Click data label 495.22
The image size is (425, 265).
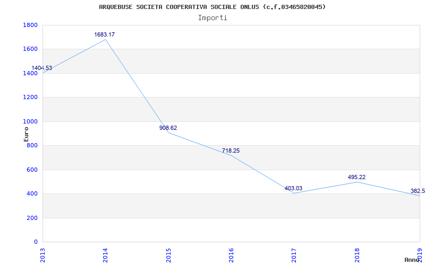pos(356,177)
